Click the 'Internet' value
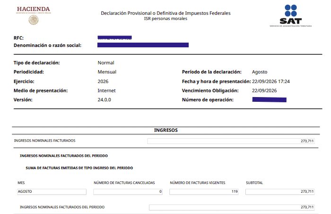Screen dimensions: 331x214 106,91
